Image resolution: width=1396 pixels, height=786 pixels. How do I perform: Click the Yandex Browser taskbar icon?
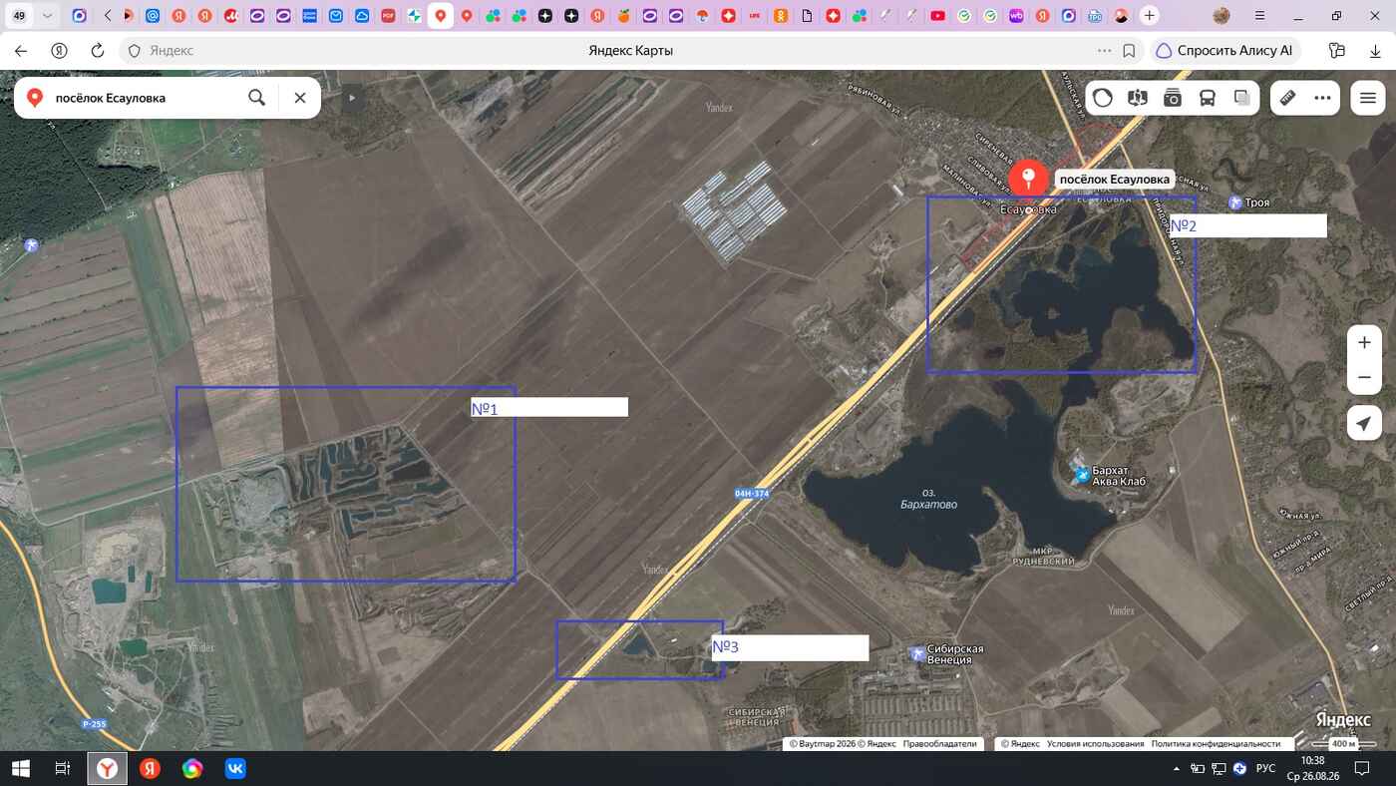107,769
